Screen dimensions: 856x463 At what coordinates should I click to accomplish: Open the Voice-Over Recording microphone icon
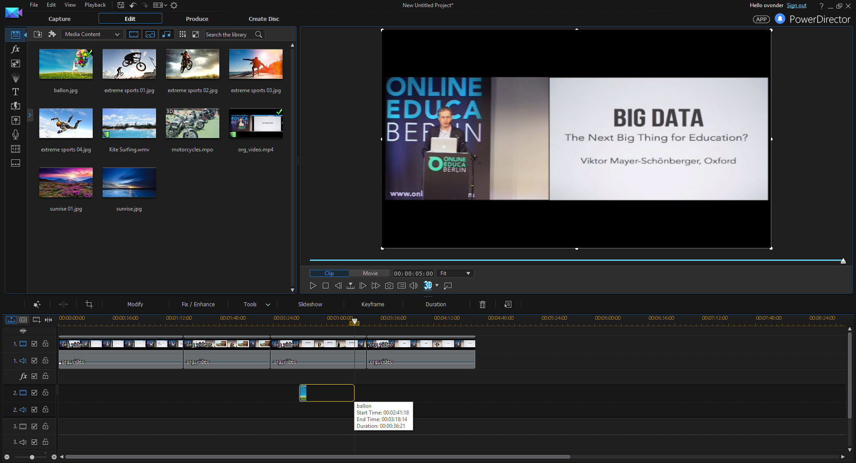pyautogui.click(x=15, y=134)
